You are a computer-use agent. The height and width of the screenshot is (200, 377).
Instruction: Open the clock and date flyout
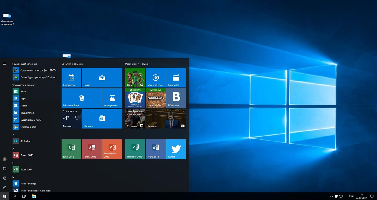pyautogui.click(x=361, y=196)
